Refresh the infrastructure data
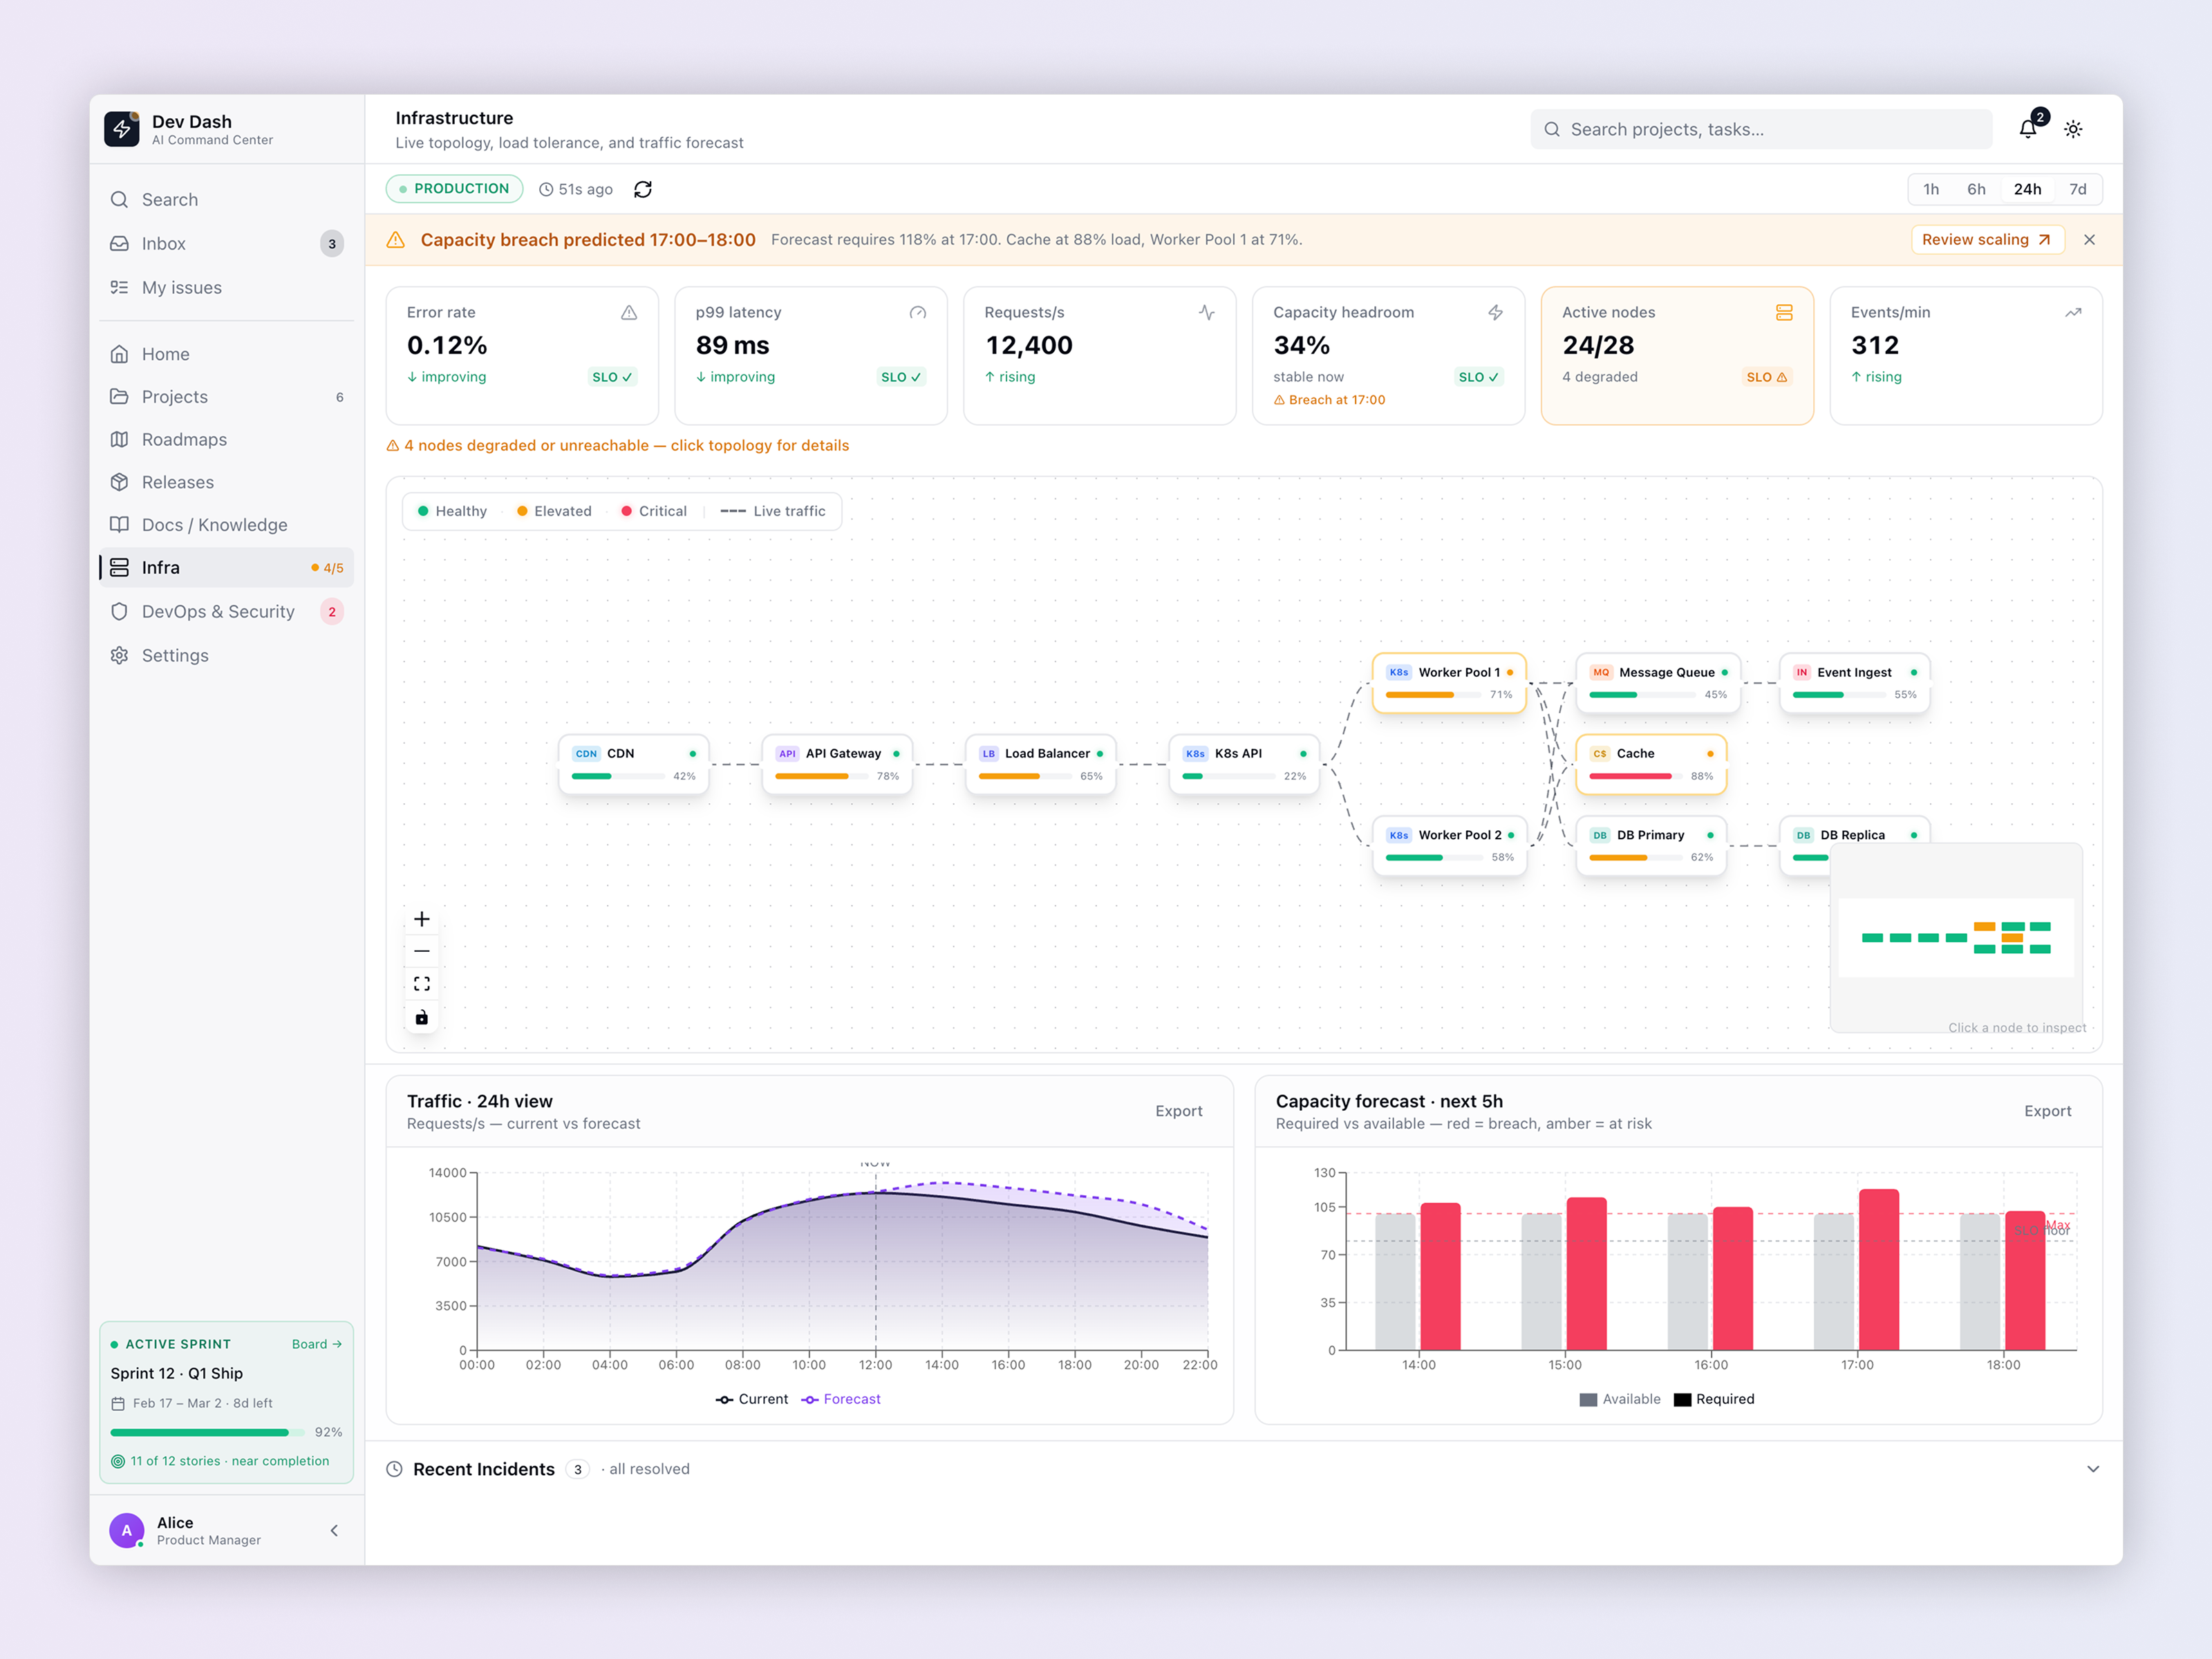The width and height of the screenshot is (2212, 1659). (643, 188)
